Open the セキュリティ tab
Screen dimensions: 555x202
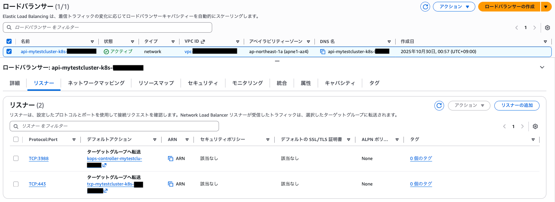[203, 83]
